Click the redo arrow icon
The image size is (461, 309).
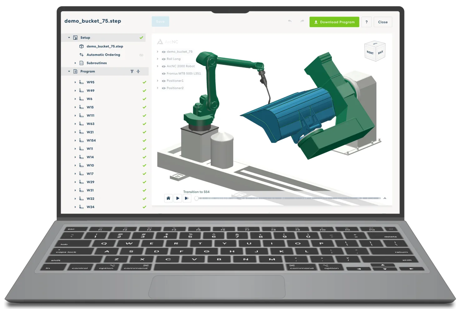click(x=302, y=21)
